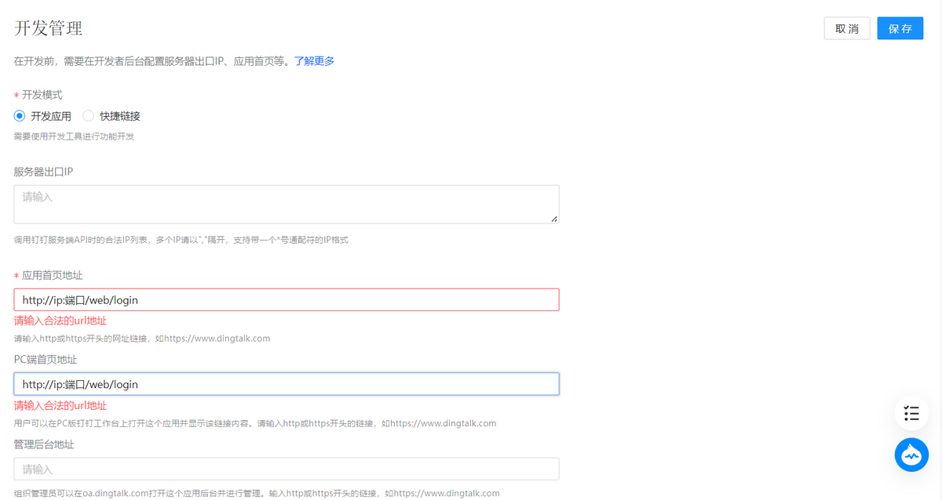The height and width of the screenshot is (500, 942).
Task: Select the 快捷链接 radio option
Action: [89, 116]
